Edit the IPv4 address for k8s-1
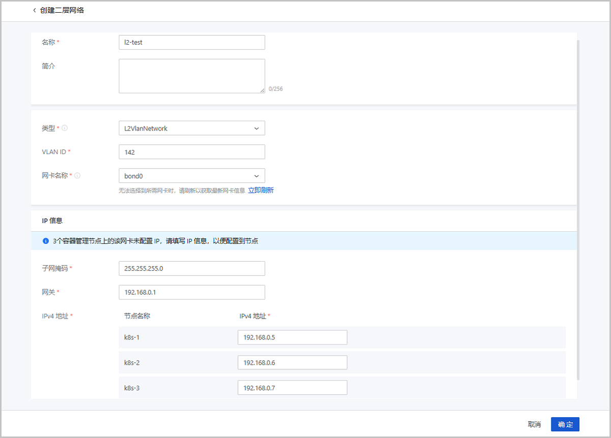The width and height of the screenshot is (611, 438). (x=292, y=337)
